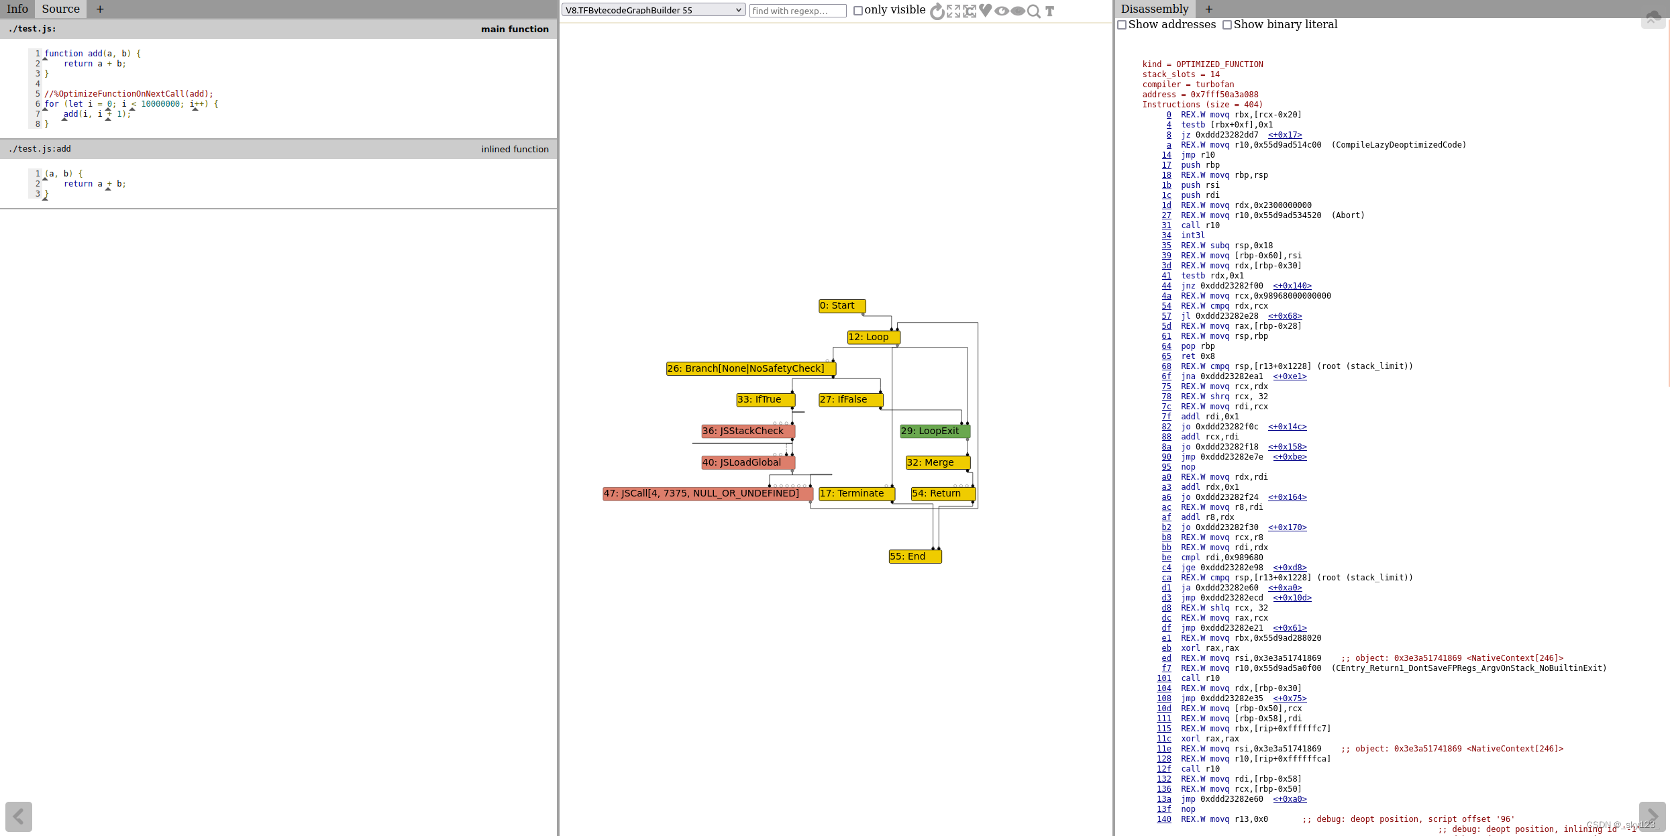Toggle node types display with the T icon

pyautogui.click(x=1049, y=11)
